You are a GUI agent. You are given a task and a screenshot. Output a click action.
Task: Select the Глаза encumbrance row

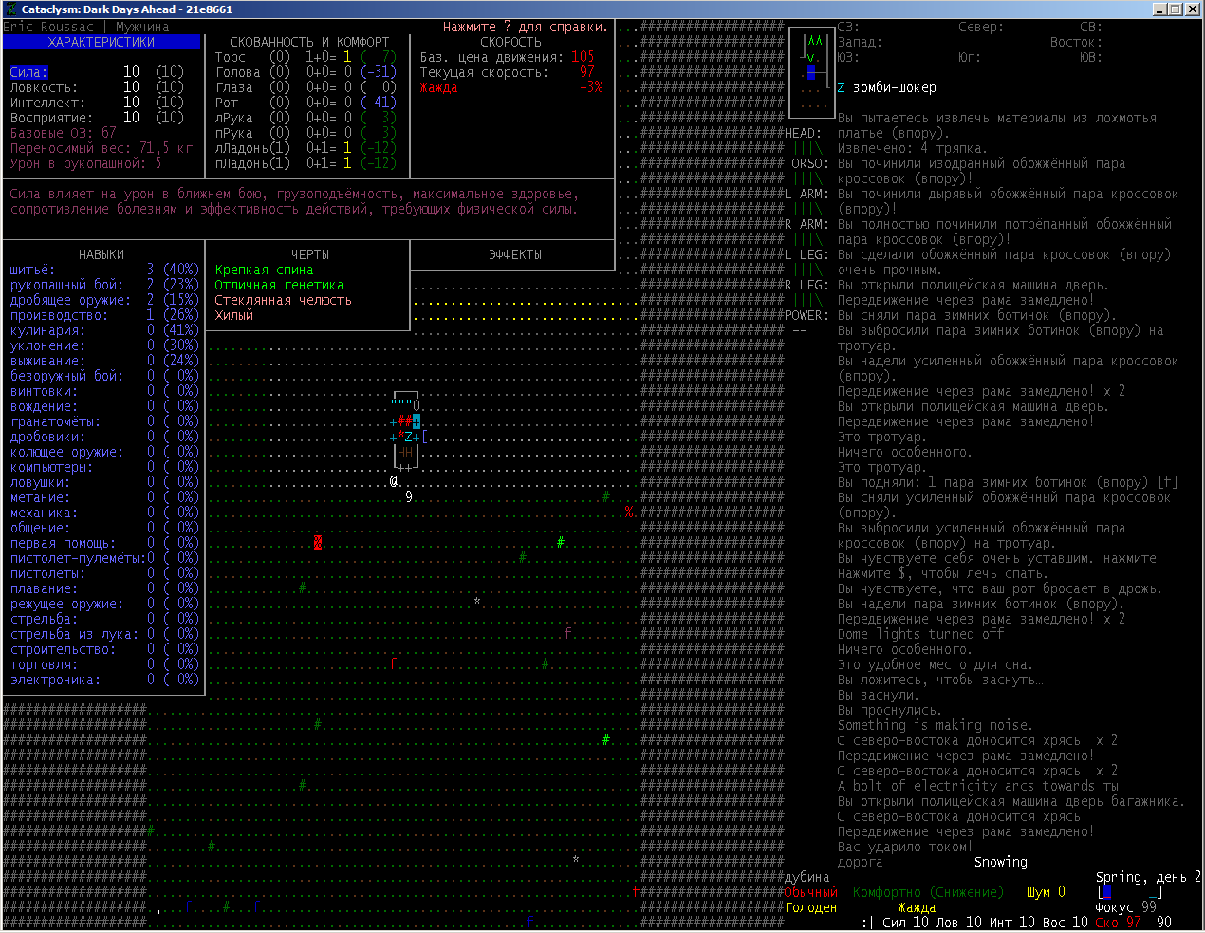coord(306,87)
